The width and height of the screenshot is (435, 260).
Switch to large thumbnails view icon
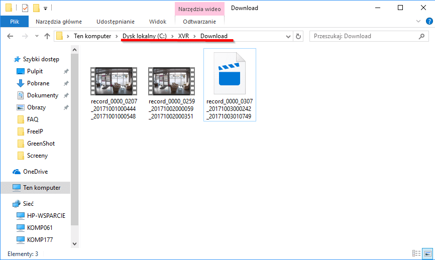point(426,253)
